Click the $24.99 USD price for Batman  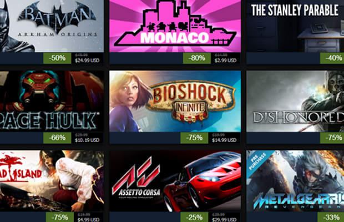(87, 60)
